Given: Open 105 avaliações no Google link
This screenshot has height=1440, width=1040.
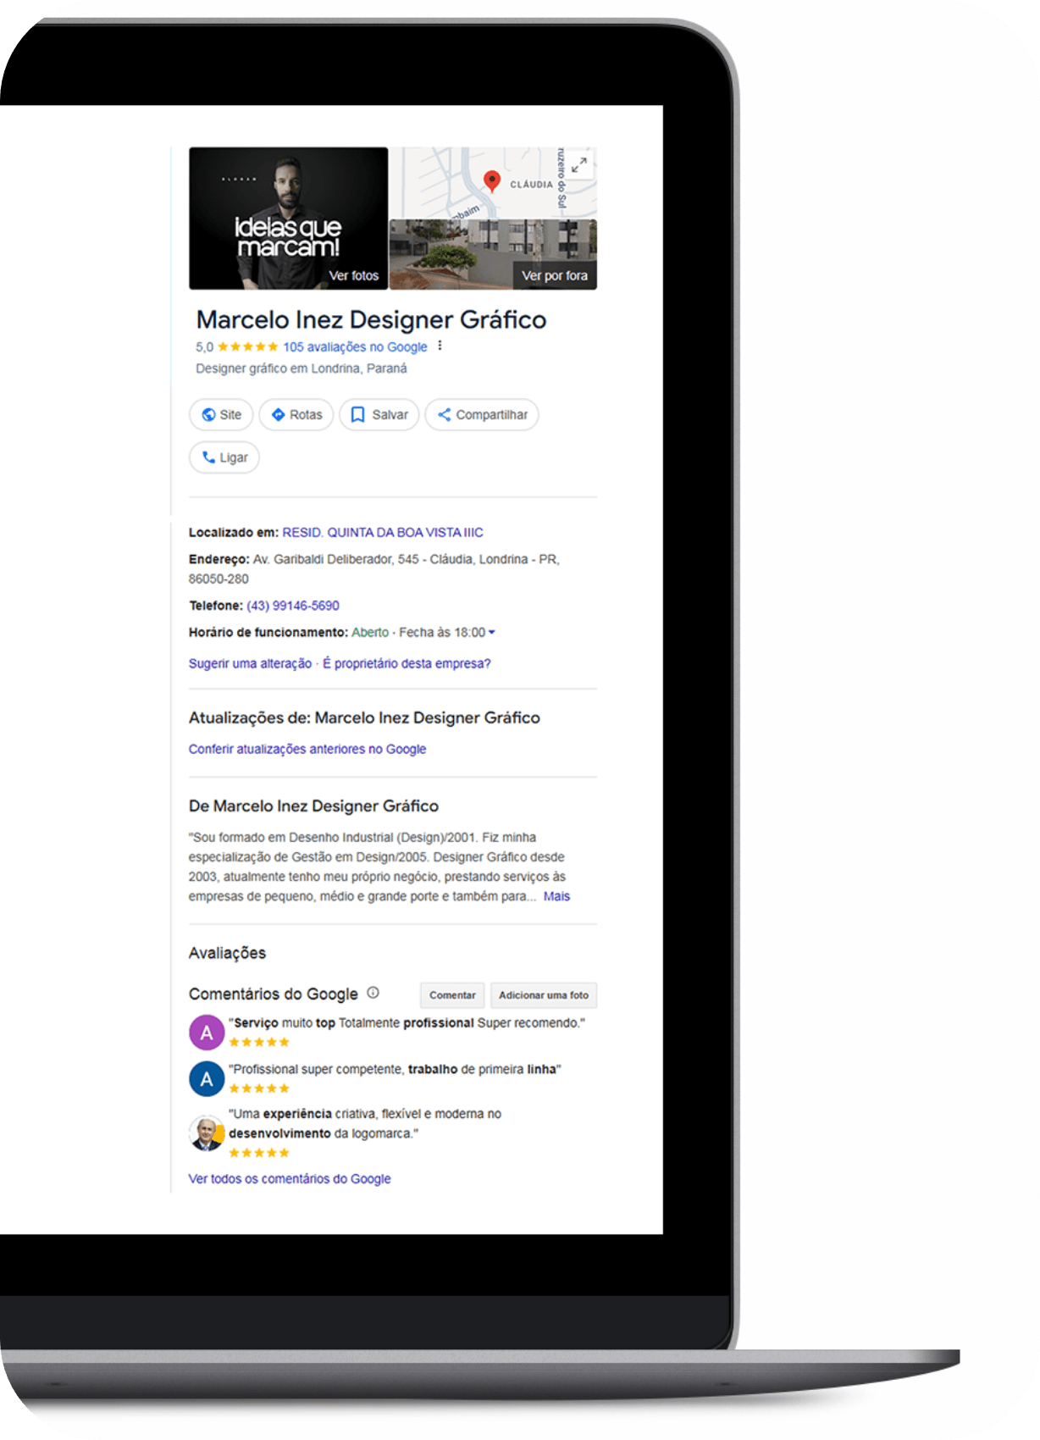Looking at the screenshot, I should pos(355,346).
